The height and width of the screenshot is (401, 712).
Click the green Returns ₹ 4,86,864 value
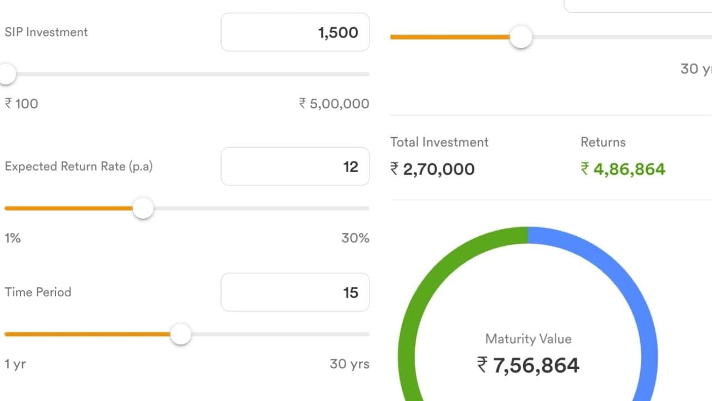point(623,169)
